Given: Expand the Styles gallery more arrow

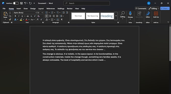Looking at the screenshot, I should [x=116, y=16].
